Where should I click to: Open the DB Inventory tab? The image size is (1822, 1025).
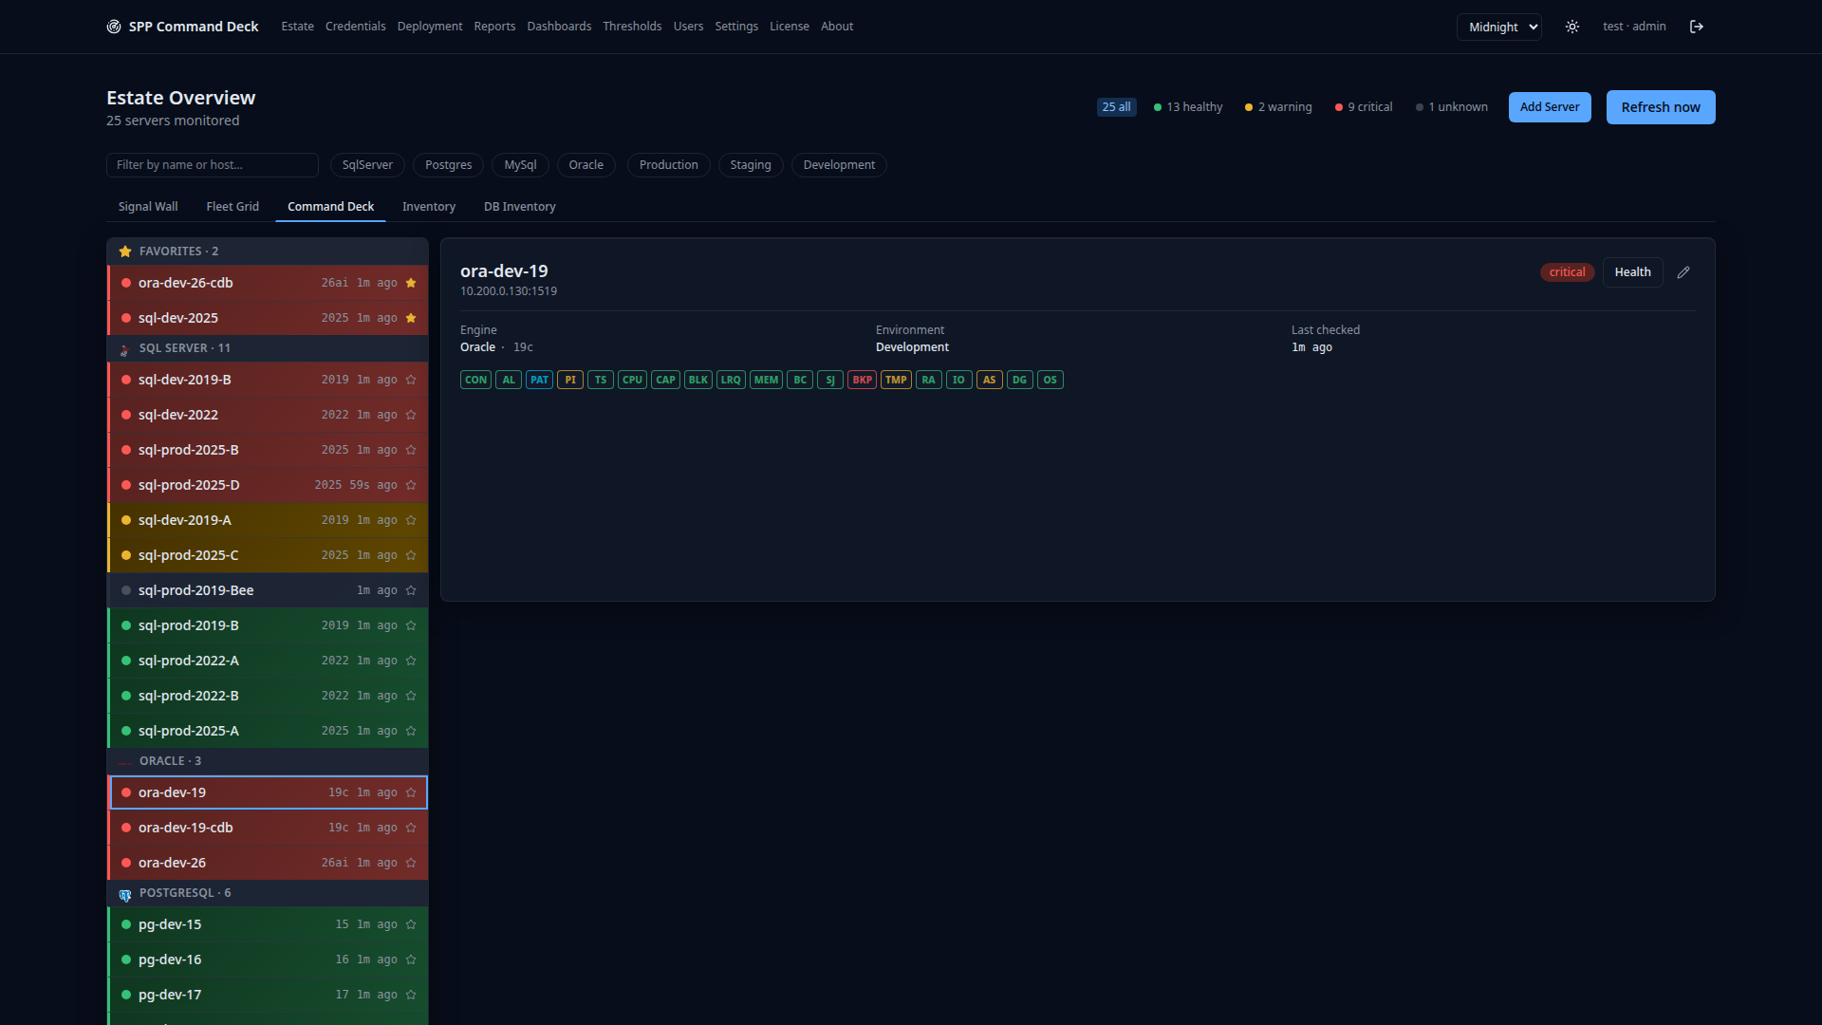(520, 207)
